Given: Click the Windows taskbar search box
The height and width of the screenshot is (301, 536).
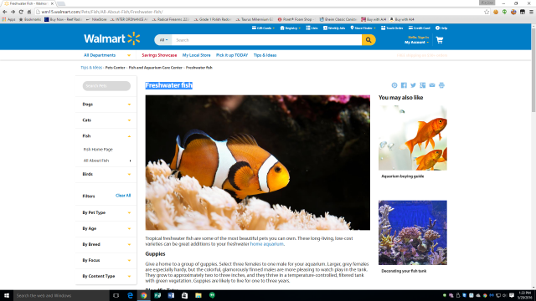Looking at the screenshot, I should click(61, 295).
